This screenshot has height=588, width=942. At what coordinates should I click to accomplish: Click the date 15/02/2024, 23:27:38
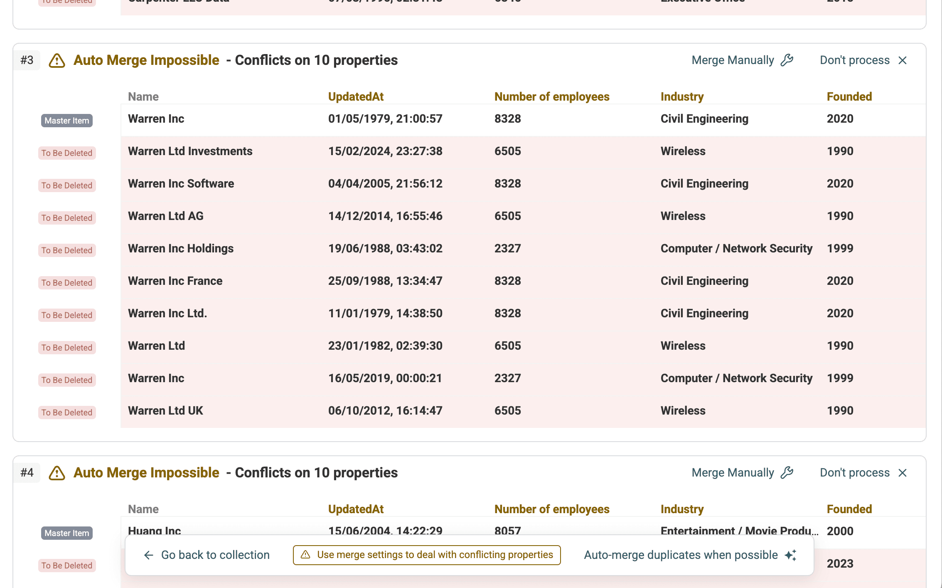(x=385, y=151)
